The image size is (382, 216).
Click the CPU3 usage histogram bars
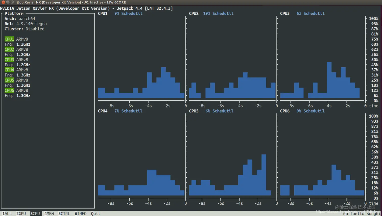[320, 80]
